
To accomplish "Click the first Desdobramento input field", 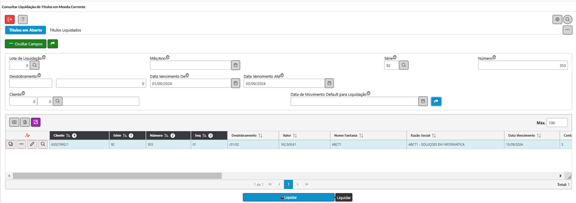I will click(x=31, y=83).
